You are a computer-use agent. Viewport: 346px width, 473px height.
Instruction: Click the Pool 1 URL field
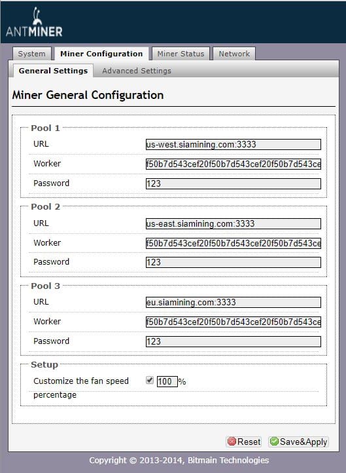(234, 144)
